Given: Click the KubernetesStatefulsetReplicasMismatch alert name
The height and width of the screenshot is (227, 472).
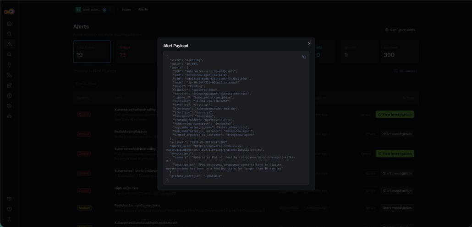Looking at the screenshot, I should point(146,223).
